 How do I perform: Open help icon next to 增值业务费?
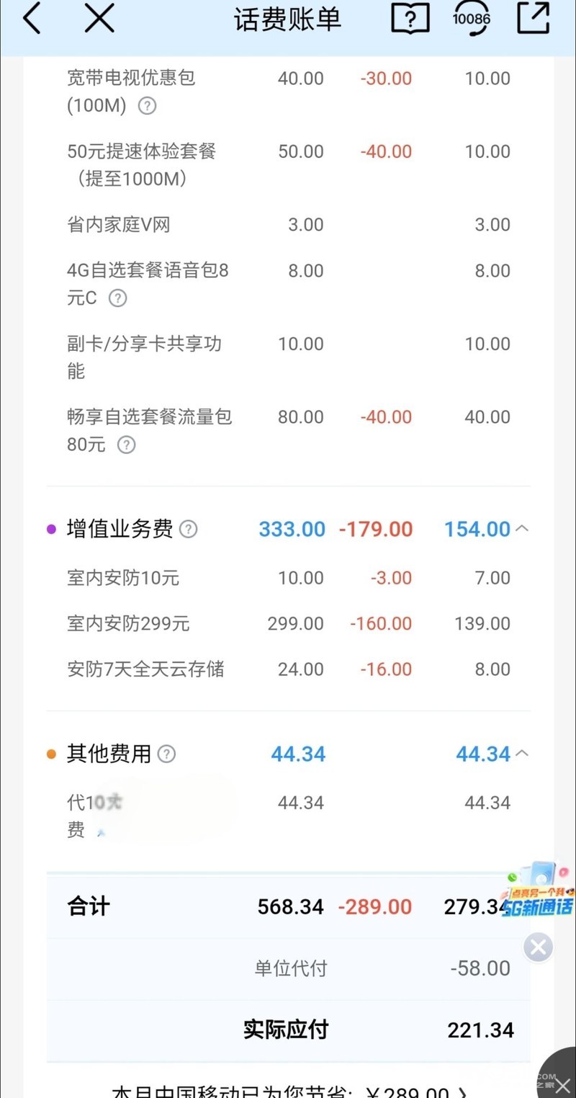(188, 530)
